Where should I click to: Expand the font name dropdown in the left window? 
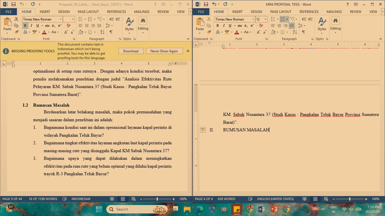[61, 19]
